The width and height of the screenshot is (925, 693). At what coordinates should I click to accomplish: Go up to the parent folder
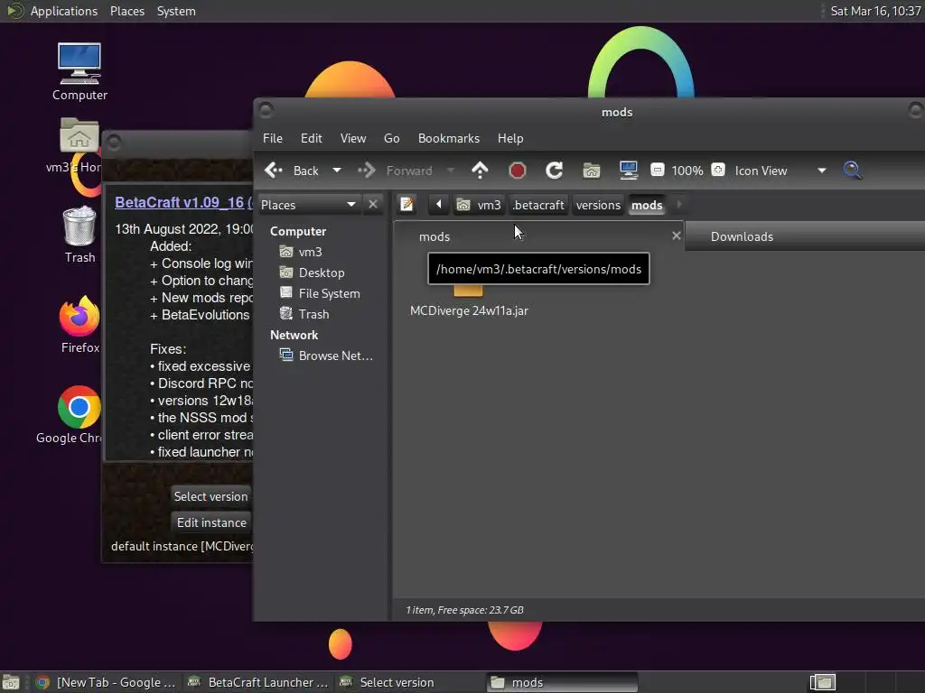coord(481,171)
